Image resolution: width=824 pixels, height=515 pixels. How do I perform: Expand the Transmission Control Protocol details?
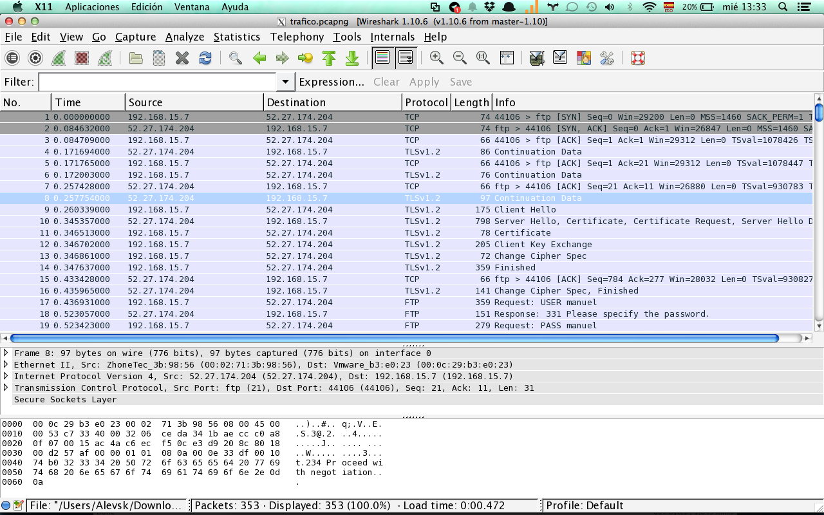(x=6, y=388)
